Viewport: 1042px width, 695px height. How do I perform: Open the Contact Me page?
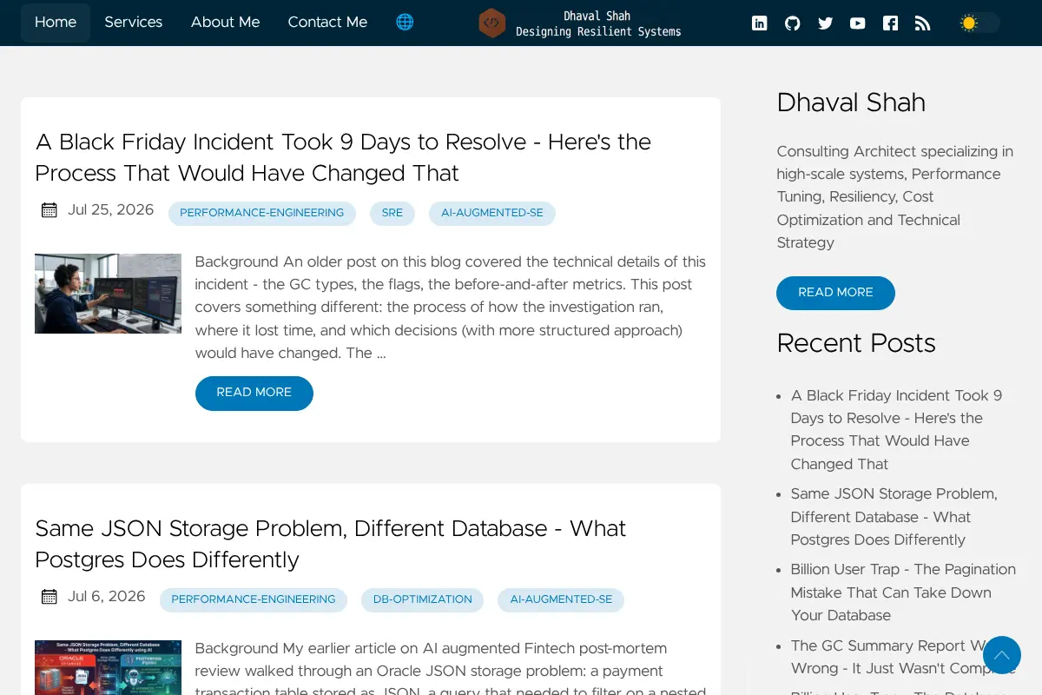[x=327, y=23]
